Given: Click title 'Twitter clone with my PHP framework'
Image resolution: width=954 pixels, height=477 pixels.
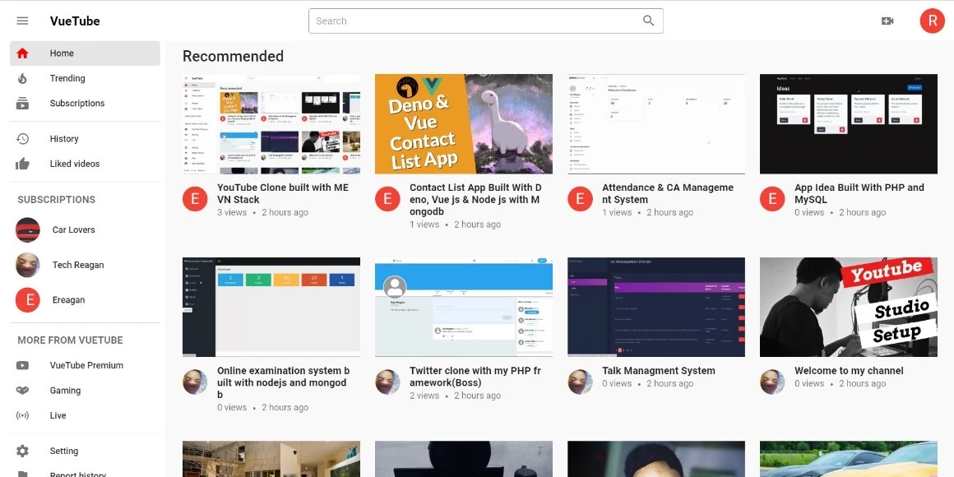Looking at the screenshot, I should pyautogui.click(x=475, y=377).
